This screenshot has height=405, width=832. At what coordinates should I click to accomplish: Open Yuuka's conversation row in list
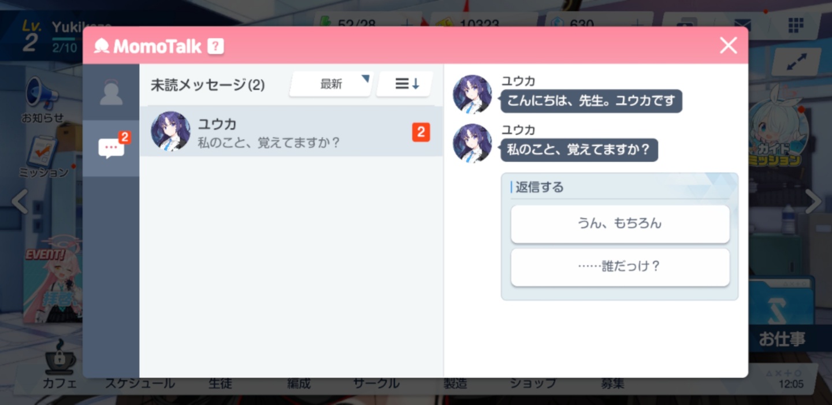click(291, 131)
